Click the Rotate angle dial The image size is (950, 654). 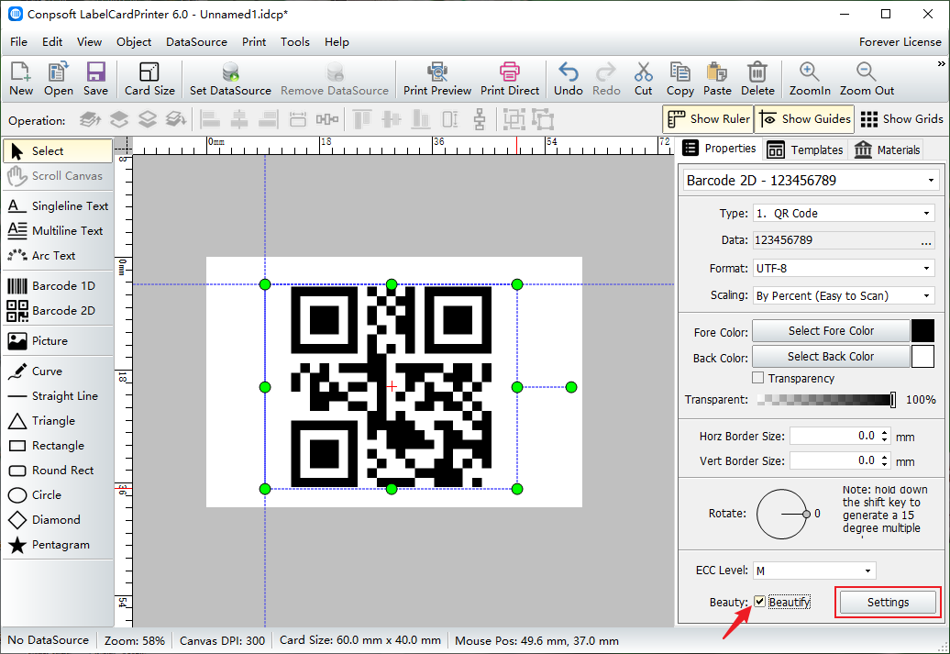(781, 514)
